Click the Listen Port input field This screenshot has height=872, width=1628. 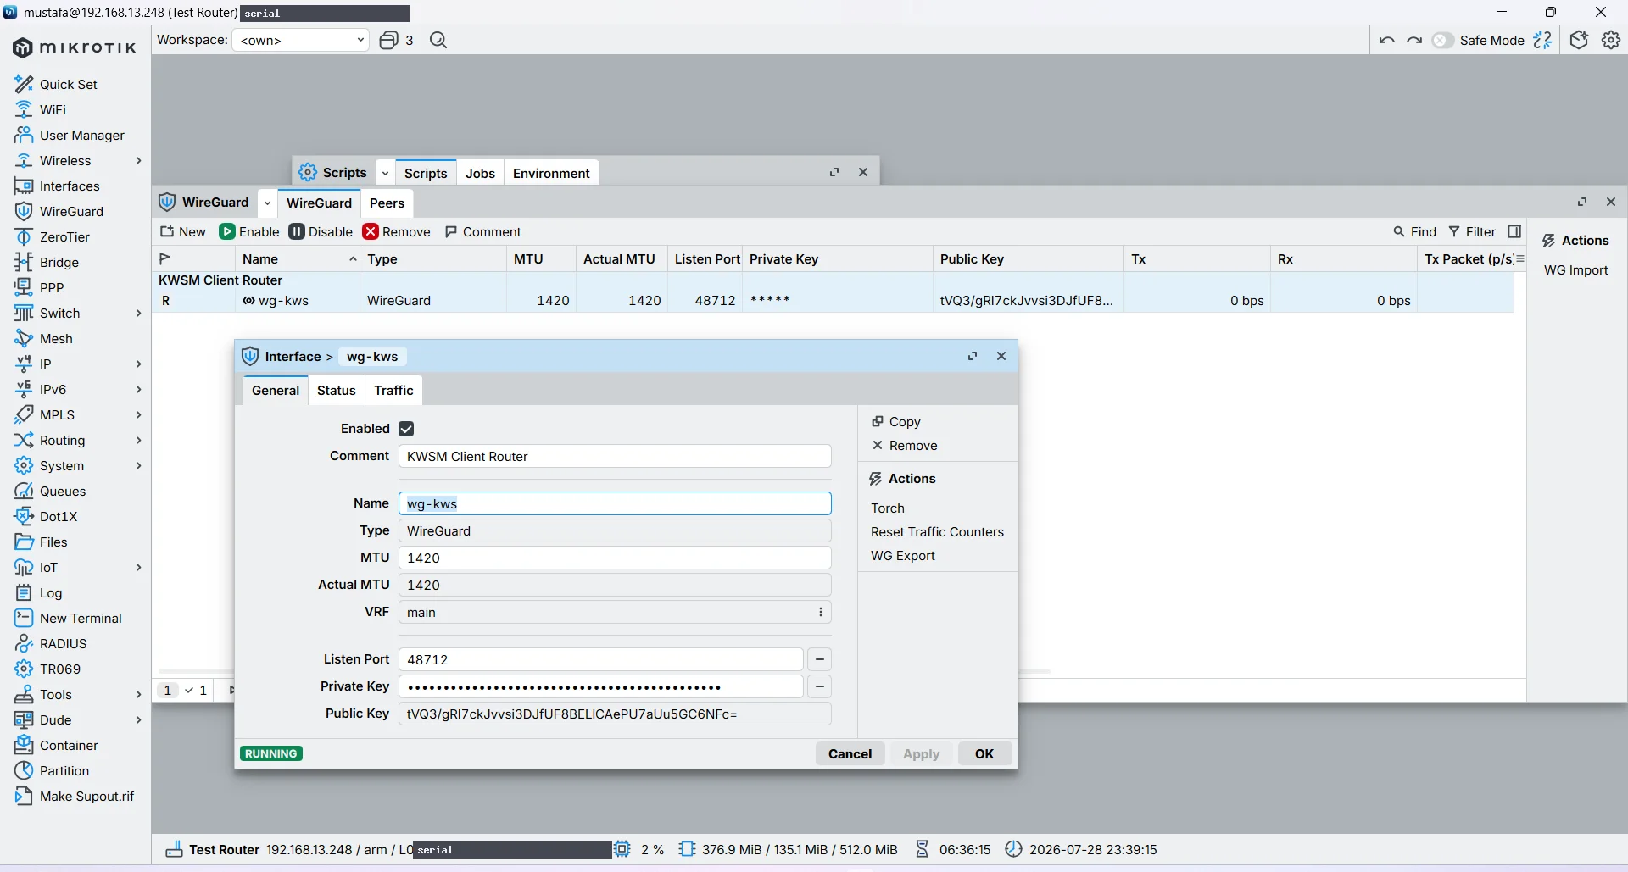(600, 659)
